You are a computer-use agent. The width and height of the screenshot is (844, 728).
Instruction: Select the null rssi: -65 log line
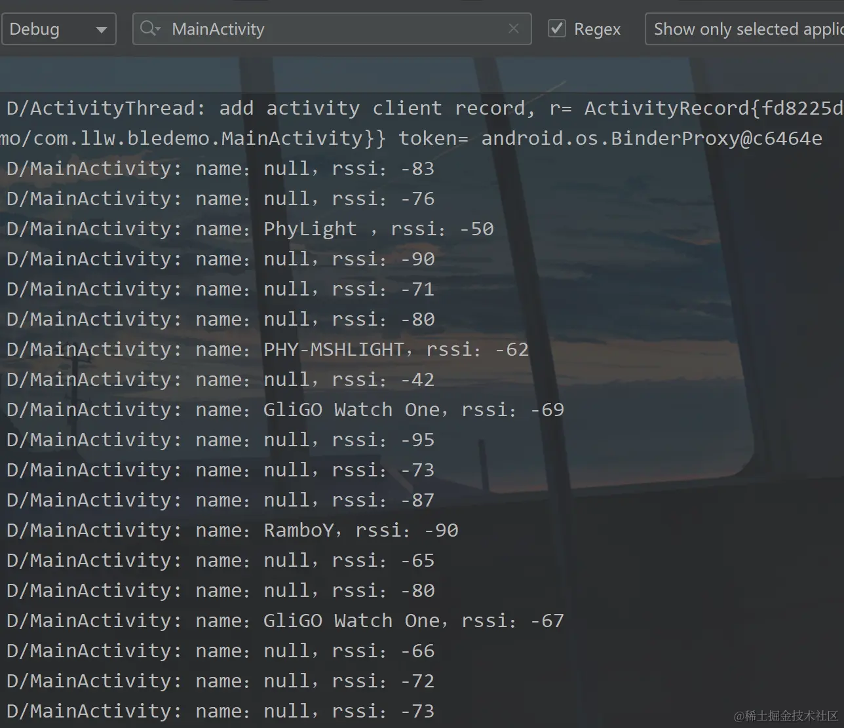(x=220, y=560)
